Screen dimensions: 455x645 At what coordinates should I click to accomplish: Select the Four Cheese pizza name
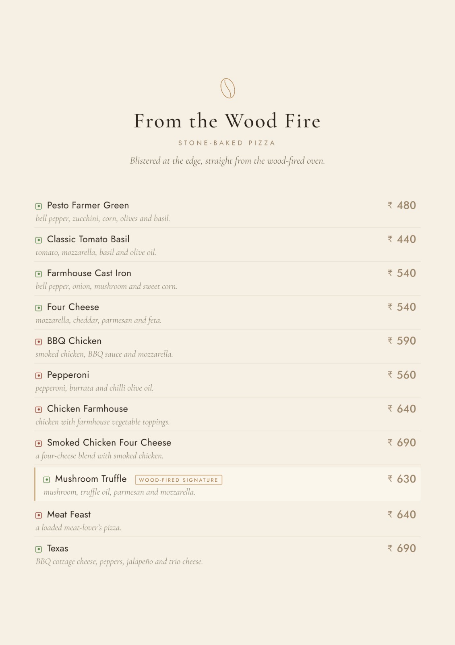coord(73,307)
